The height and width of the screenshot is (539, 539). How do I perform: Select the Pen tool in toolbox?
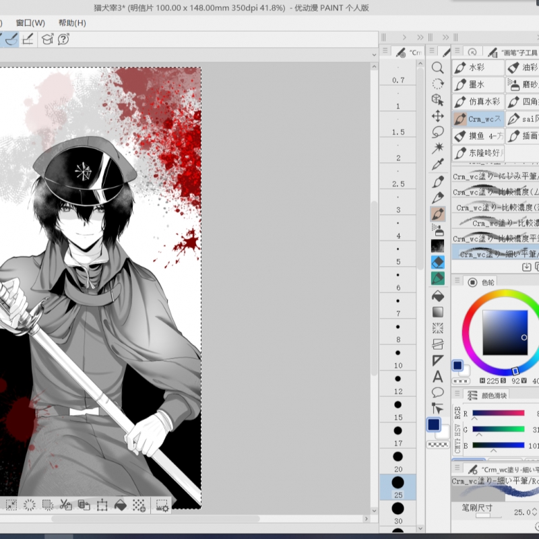click(x=437, y=181)
